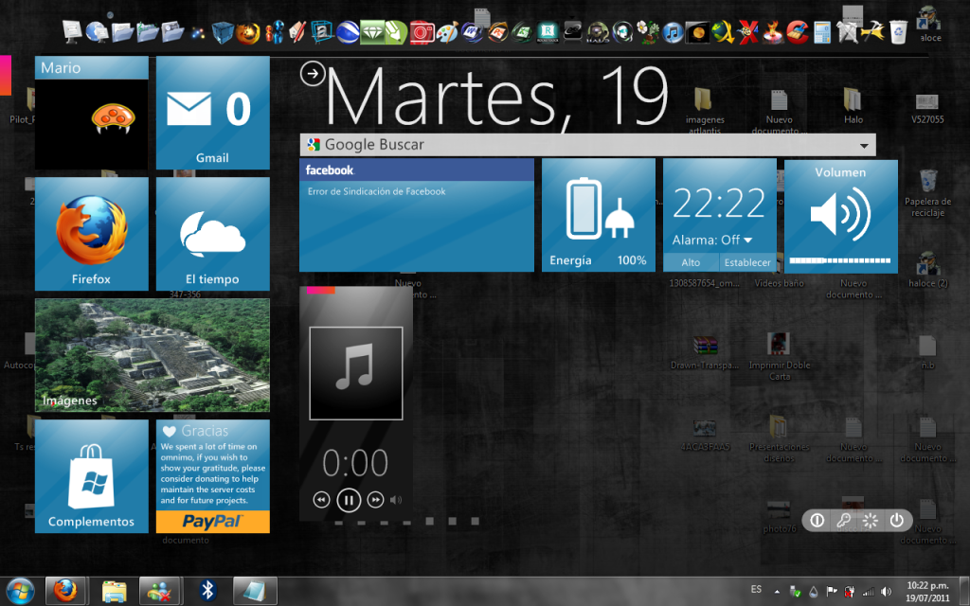Image resolution: width=970 pixels, height=606 pixels.
Task: Click the power shutdown icon in pill
Action: 897,520
